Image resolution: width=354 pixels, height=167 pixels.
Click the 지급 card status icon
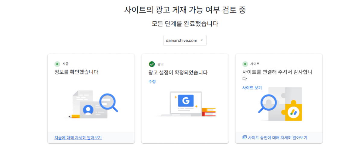pyautogui.click(x=57, y=64)
